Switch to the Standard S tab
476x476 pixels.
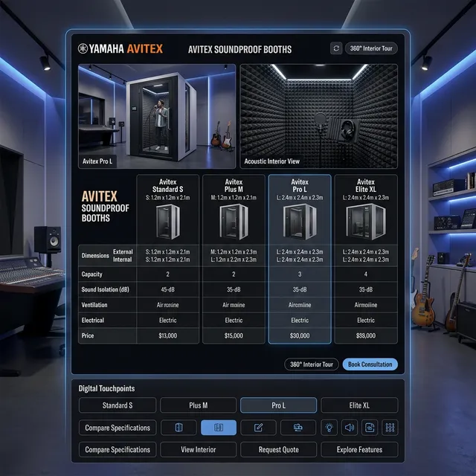coord(118,405)
